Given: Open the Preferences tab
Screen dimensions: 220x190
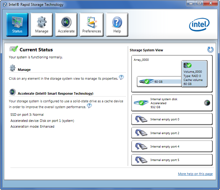Looking at the screenshot, I should (91, 25).
